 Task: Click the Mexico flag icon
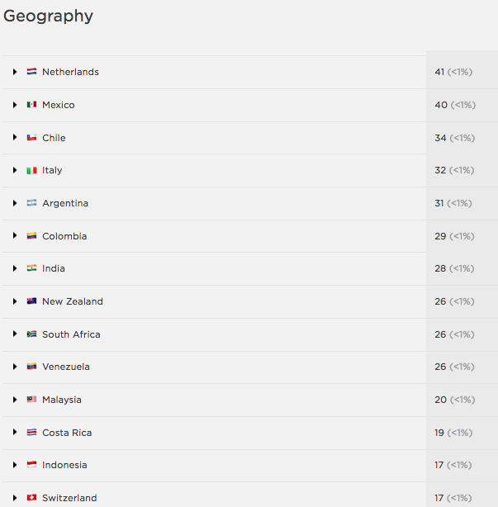pyautogui.click(x=31, y=104)
